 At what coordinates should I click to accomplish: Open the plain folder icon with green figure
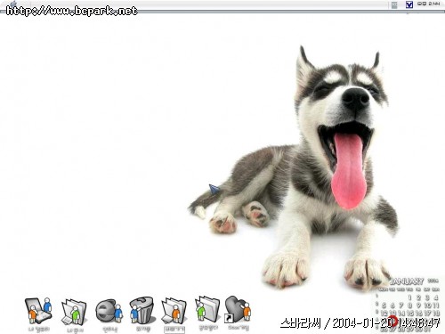point(207,309)
